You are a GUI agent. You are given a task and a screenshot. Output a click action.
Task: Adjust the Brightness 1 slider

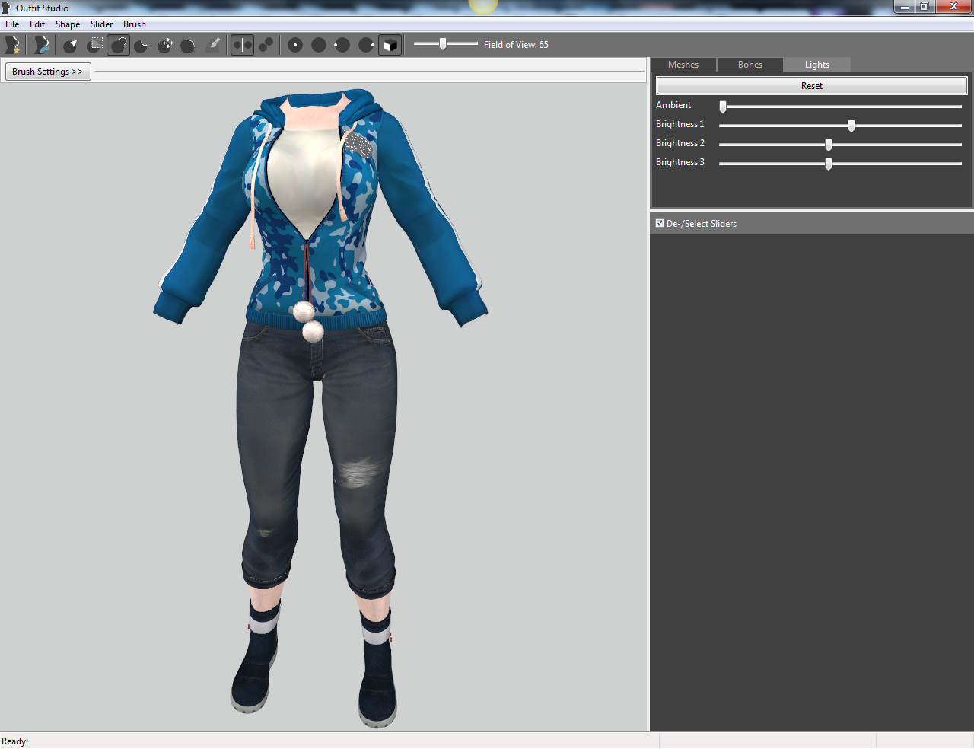coord(840,126)
